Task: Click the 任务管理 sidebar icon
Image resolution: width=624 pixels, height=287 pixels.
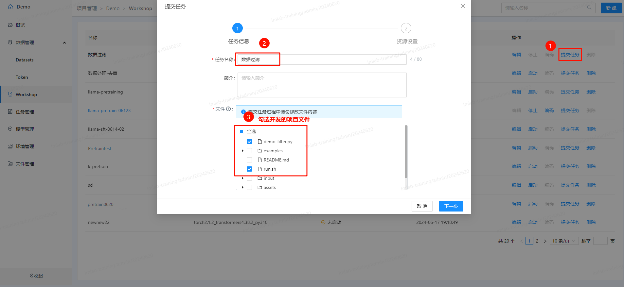Action: coord(10,112)
